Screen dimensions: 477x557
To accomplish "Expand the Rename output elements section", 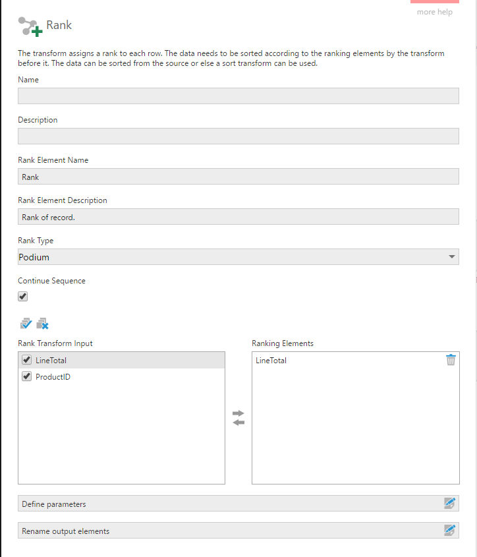I will (x=198, y=530).
